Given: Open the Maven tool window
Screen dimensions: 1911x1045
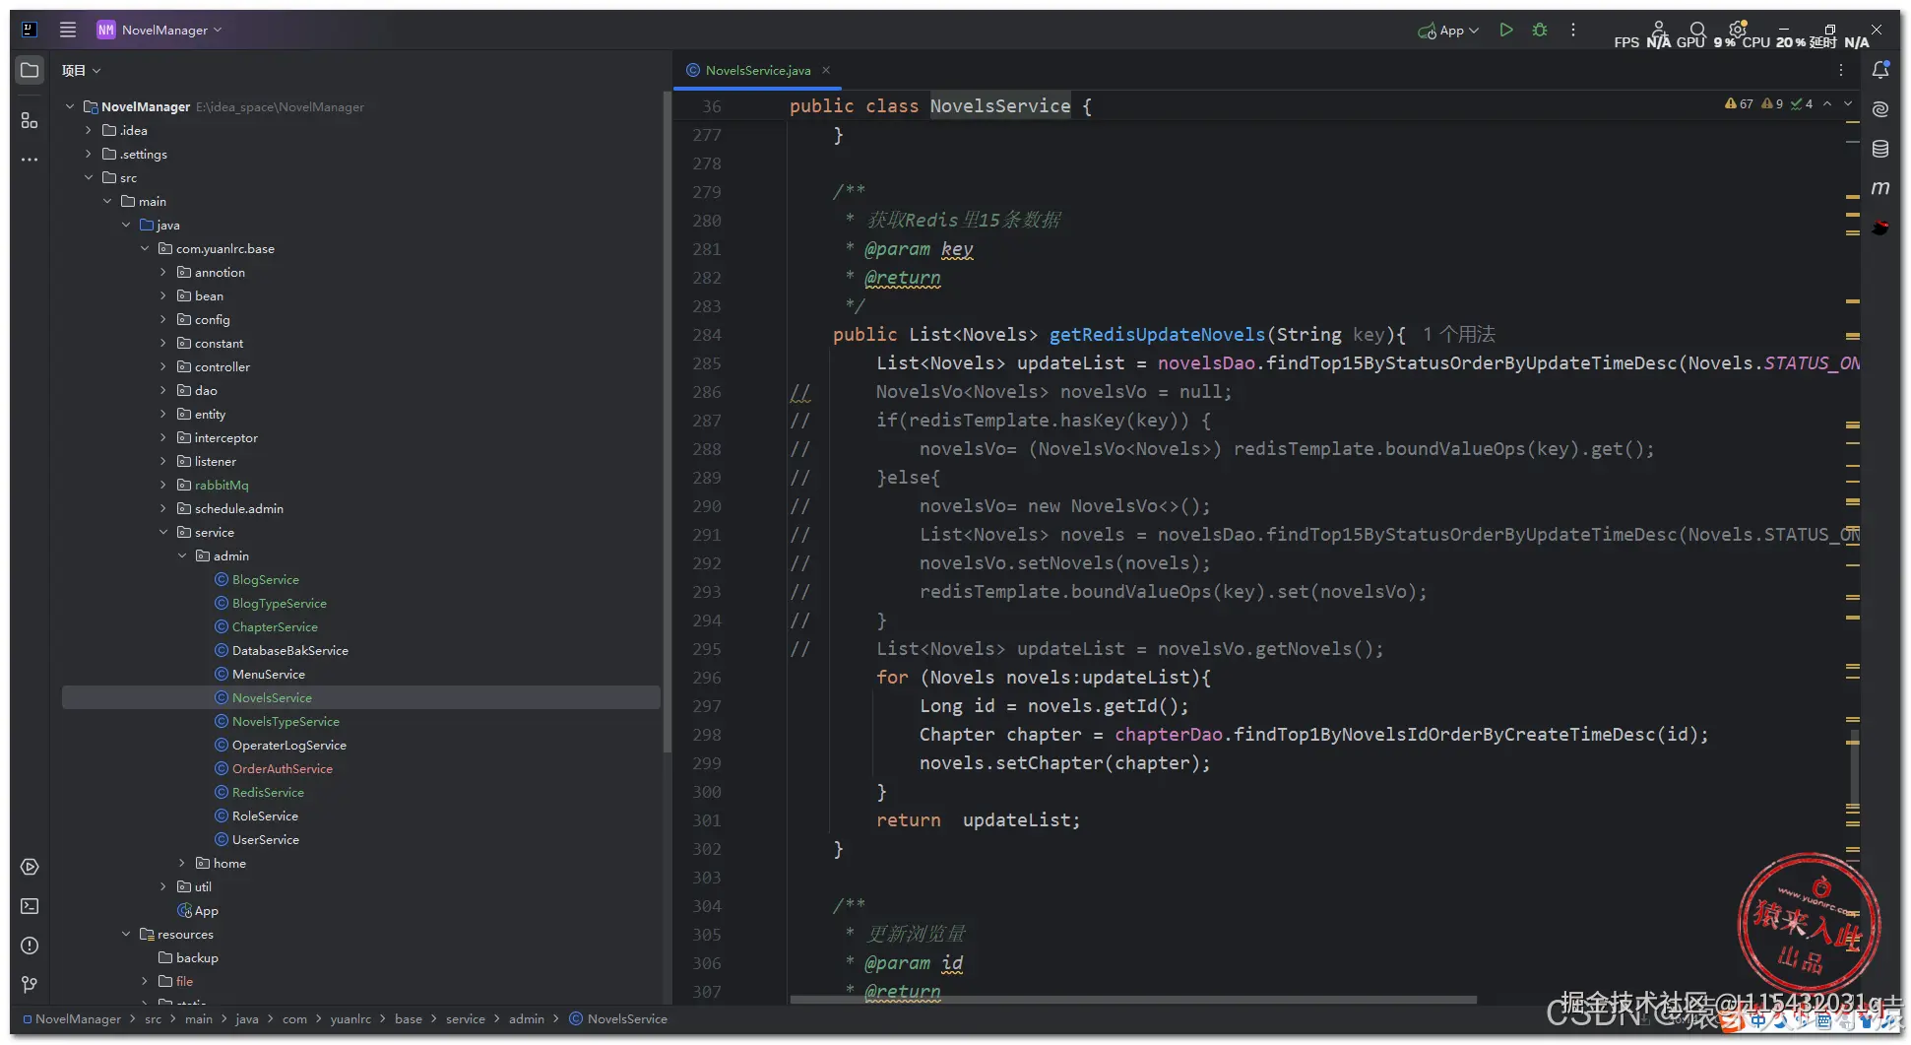Looking at the screenshot, I should point(1880,188).
